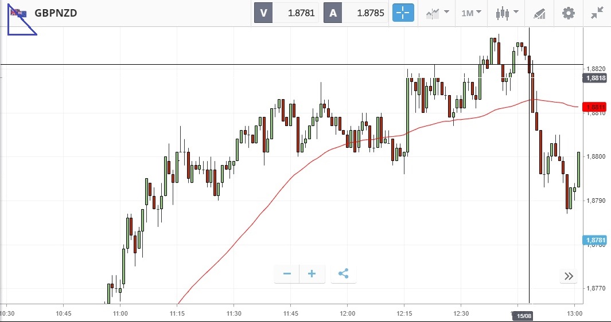Zoom in with the plus button

tap(312, 274)
